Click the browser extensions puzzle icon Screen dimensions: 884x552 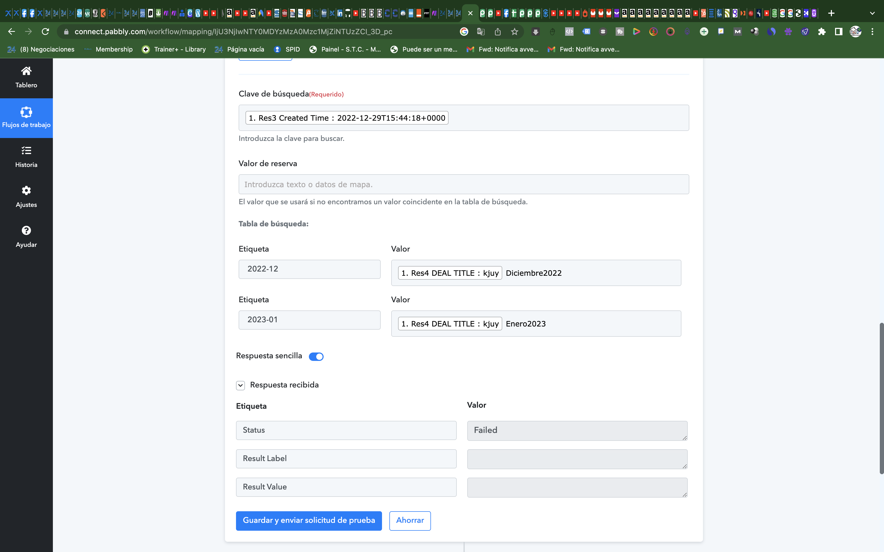point(823,31)
